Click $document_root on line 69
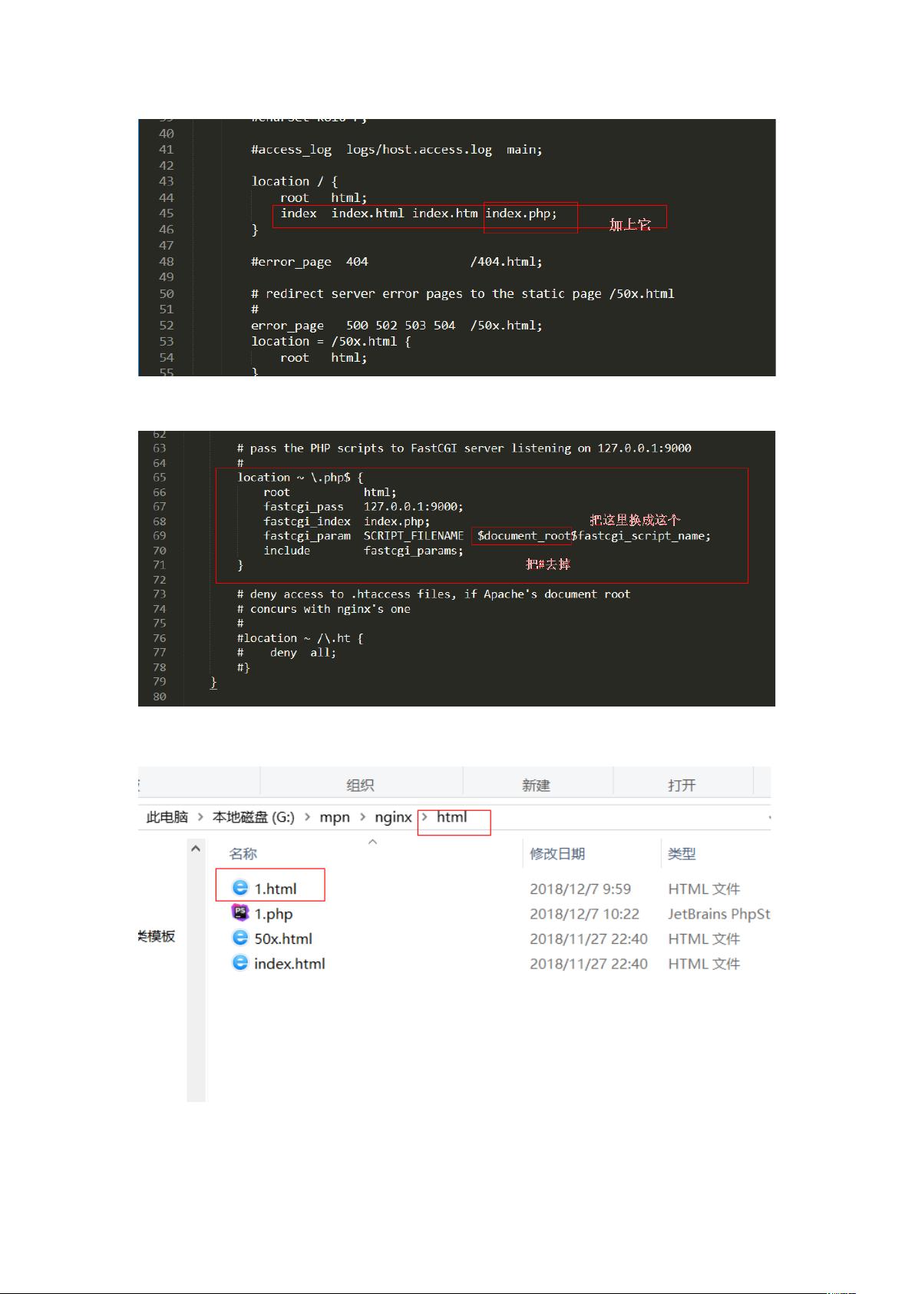 [x=524, y=536]
